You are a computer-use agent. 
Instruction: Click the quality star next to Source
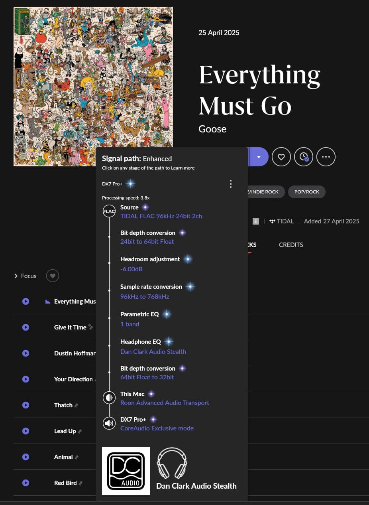[x=145, y=207]
